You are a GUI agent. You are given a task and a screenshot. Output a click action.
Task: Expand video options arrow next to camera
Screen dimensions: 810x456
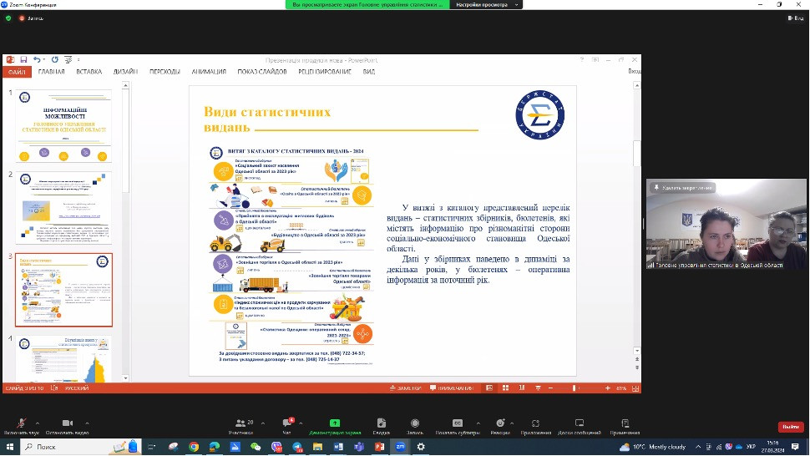click(87, 423)
